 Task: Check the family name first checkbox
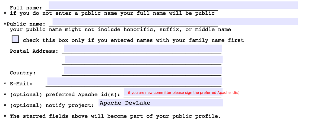(15, 39)
